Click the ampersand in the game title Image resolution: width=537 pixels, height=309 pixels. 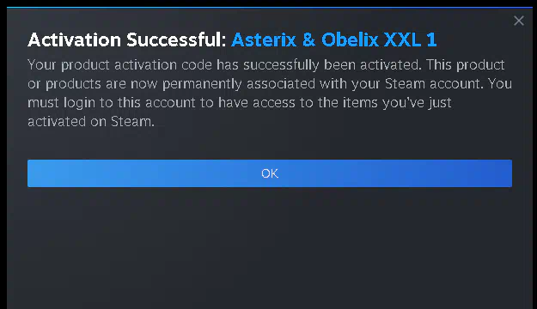tap(308, 39)
